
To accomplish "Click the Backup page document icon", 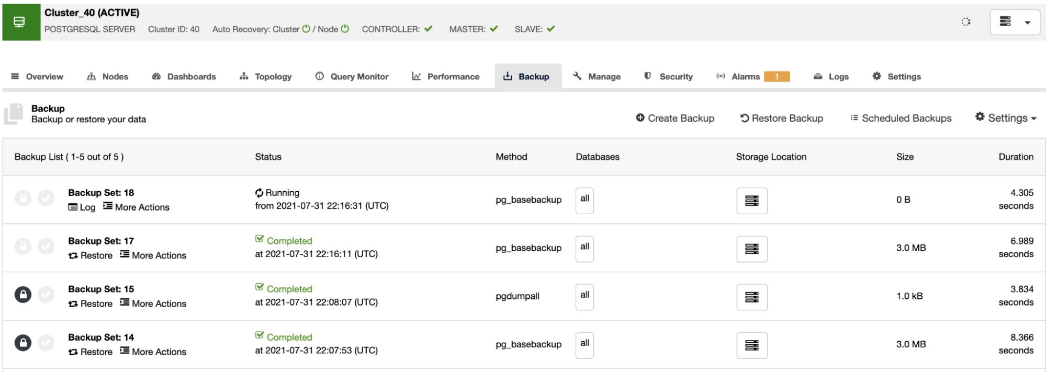I will click(x=14, y=114).
